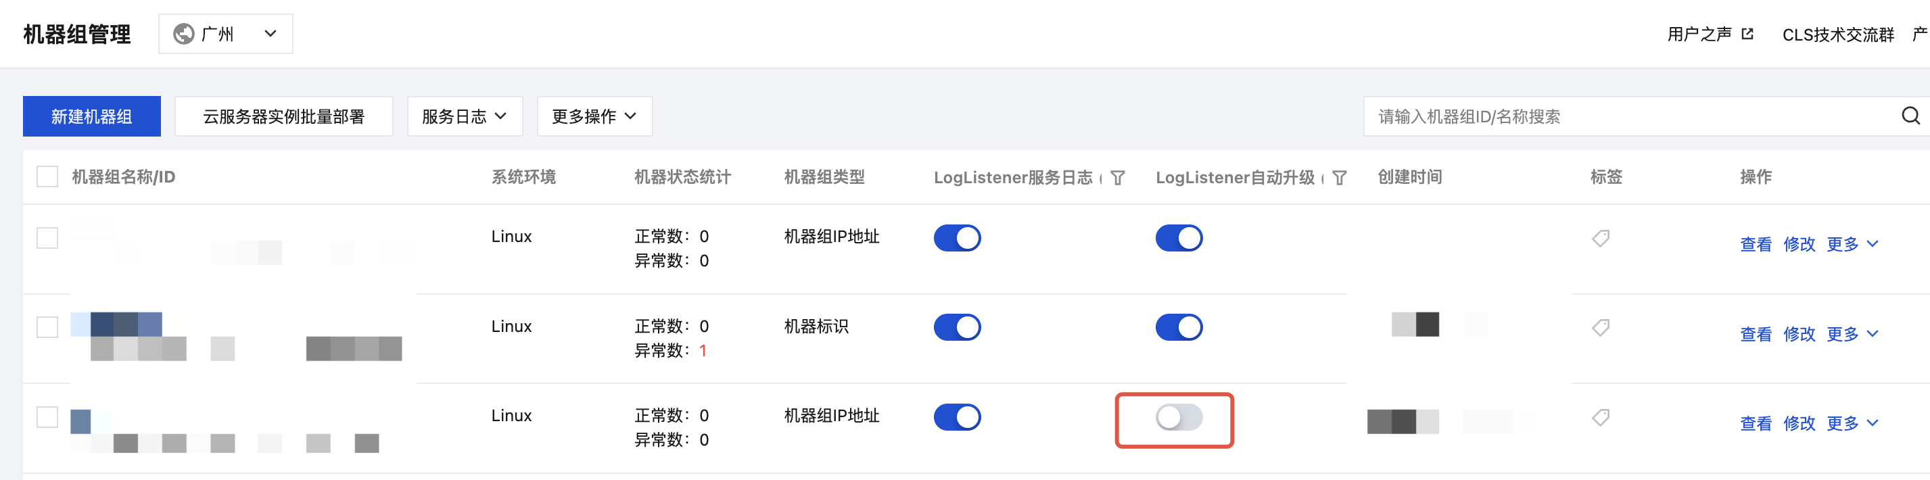The width and height of the screenshot is (1930, 480).
Task: Click the search magnifier icon
Action: click(x=1910, y=116)
